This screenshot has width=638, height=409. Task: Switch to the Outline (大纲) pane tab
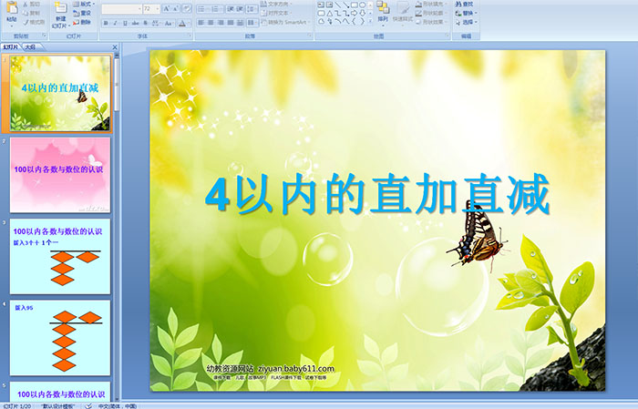(x=30, y=47)
